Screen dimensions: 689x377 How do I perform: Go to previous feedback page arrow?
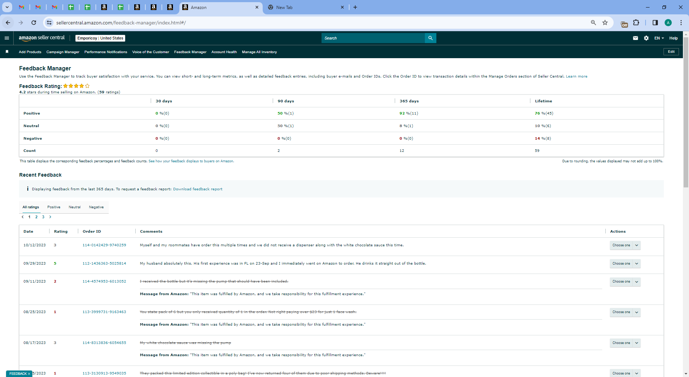[23, 217]
